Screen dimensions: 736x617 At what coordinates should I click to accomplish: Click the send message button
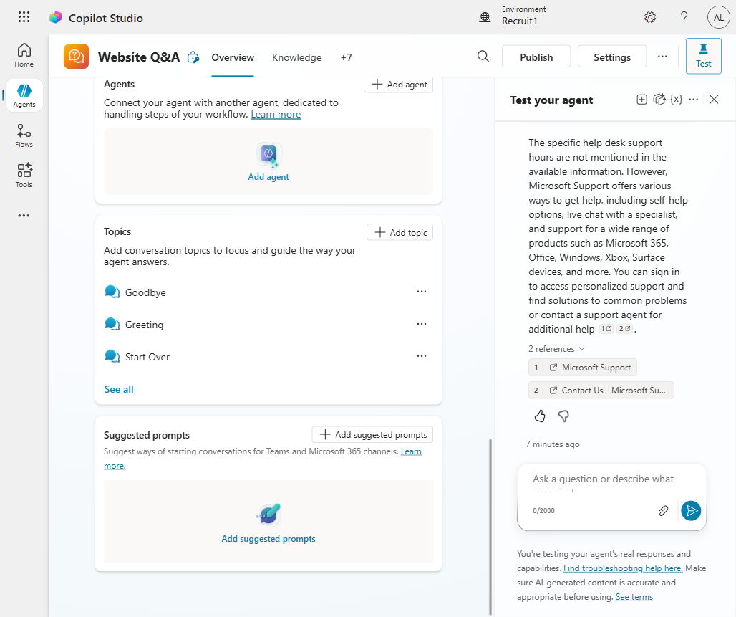coord(691,511)
